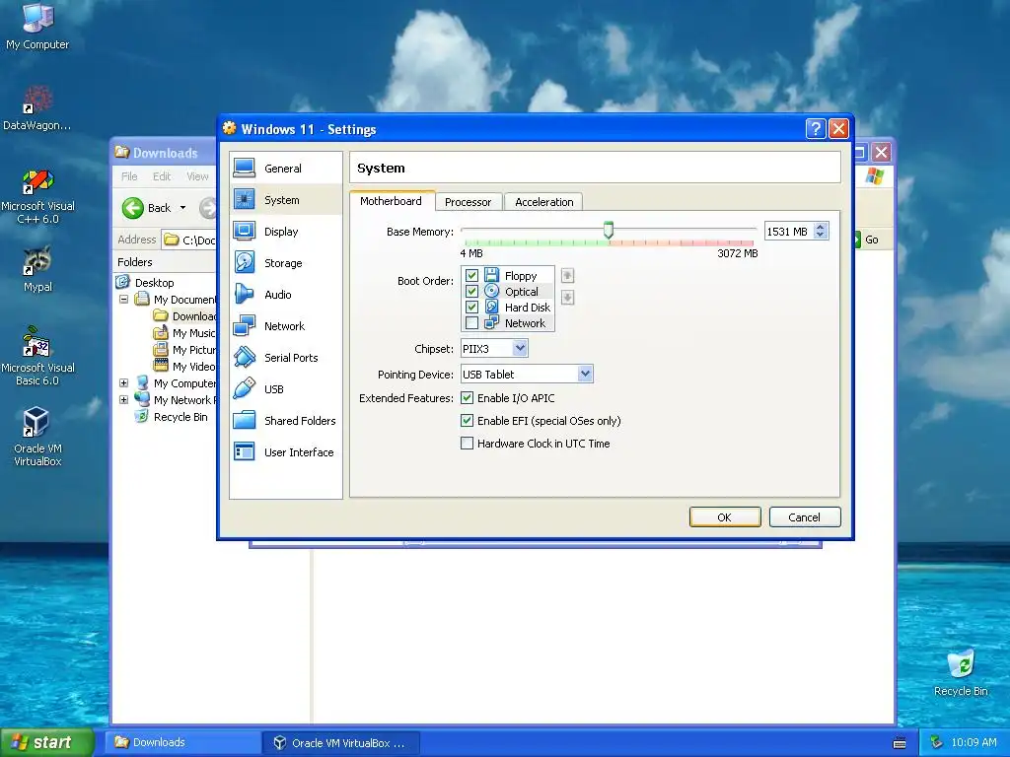1010x757 pixels.
Task: Click the move boot device up arrow
Action: (x=567, y=276)
